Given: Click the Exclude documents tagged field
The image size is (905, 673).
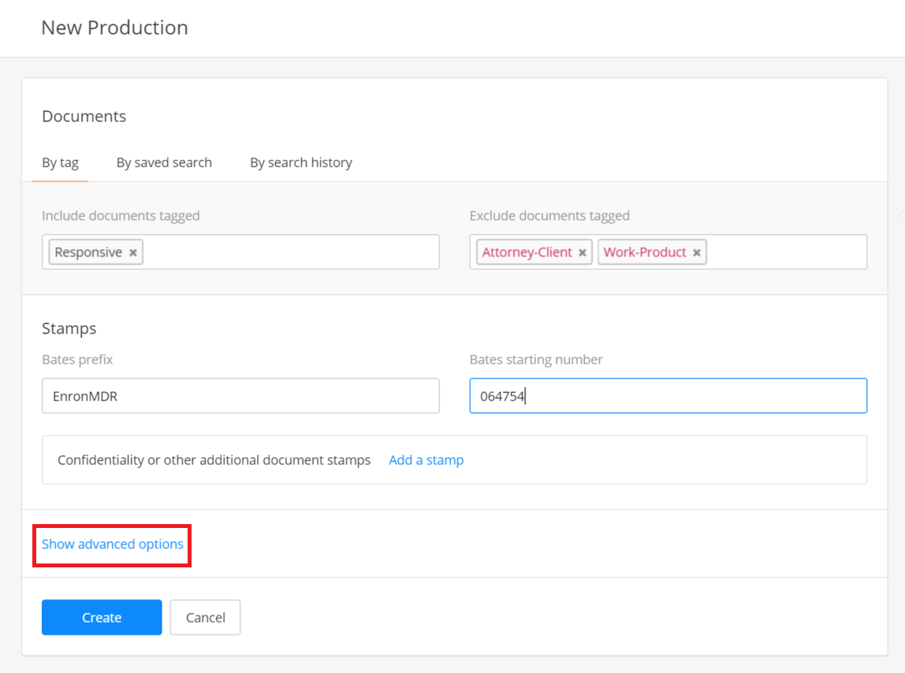Looking at the screenshot, I should [669, 251].
